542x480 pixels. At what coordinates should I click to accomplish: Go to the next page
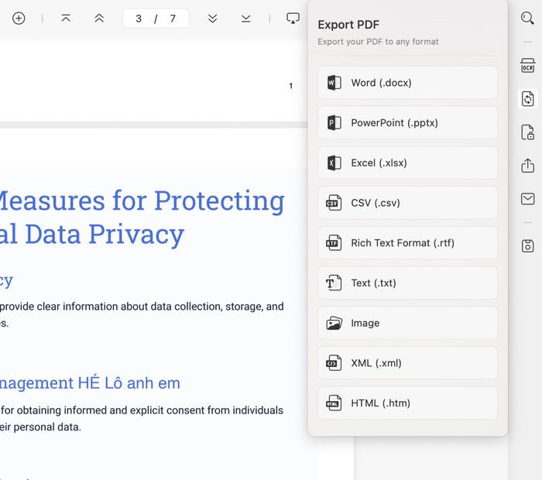click(212, 18)
